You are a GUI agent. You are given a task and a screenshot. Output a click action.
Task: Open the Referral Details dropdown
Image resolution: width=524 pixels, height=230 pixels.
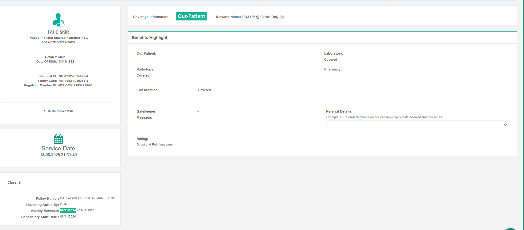[417, 125]
